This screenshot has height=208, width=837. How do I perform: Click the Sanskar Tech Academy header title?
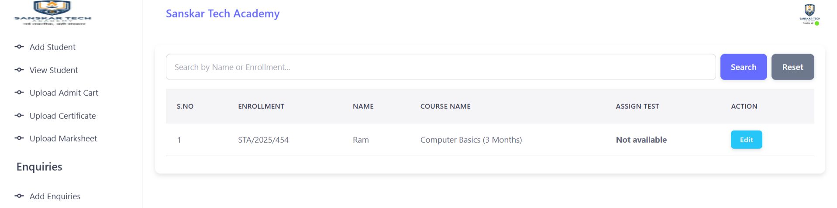pos(223,13)
